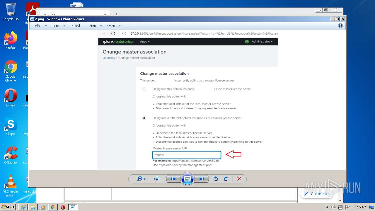Open the Action Center flag icon
The image size is (375, 211).
(347, 207)
